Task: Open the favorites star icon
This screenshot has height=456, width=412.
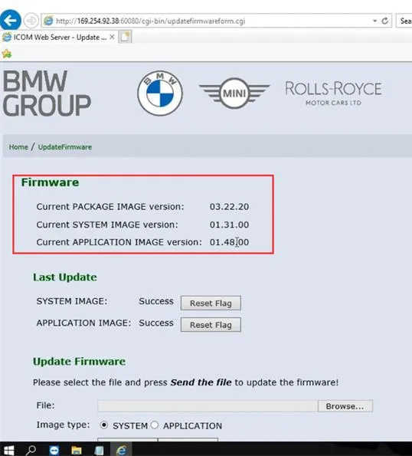Action: point(7,54)
